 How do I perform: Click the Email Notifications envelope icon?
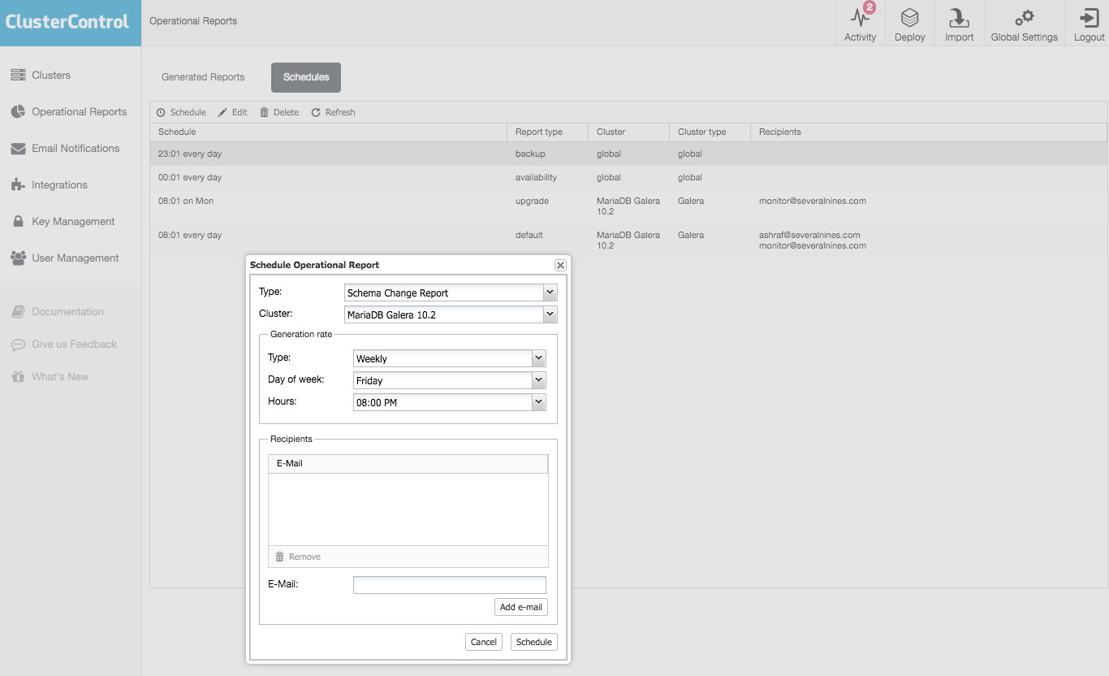click(18, 149)
